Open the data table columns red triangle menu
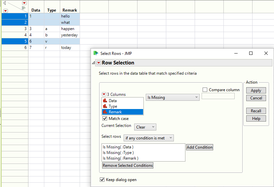This screenshot has height=187, width=274. pos(24,3)
